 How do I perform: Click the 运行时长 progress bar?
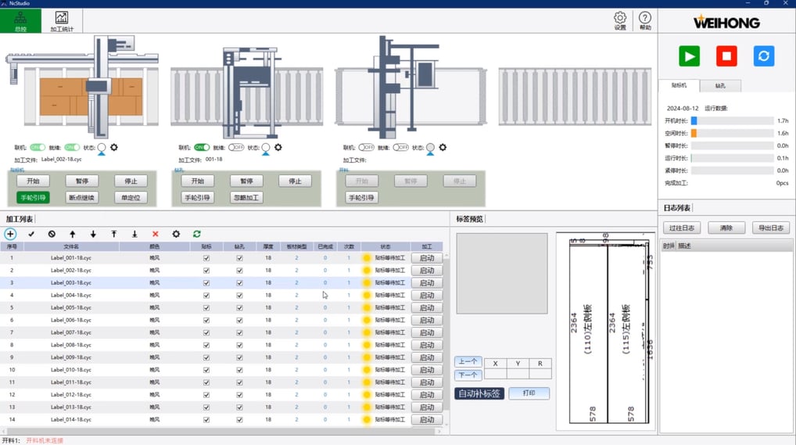pyautogui.click(x=732, y=158)
